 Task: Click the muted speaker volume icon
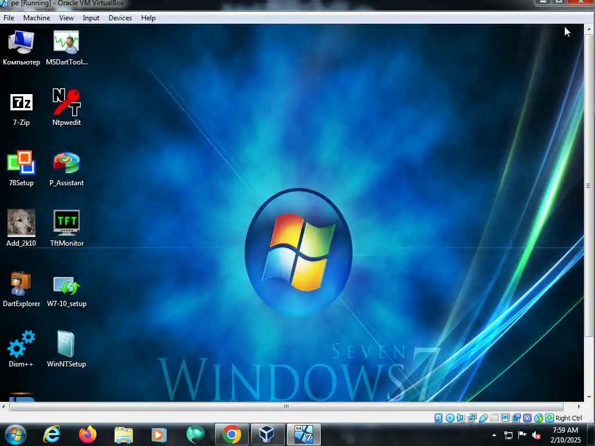[536, 435]
